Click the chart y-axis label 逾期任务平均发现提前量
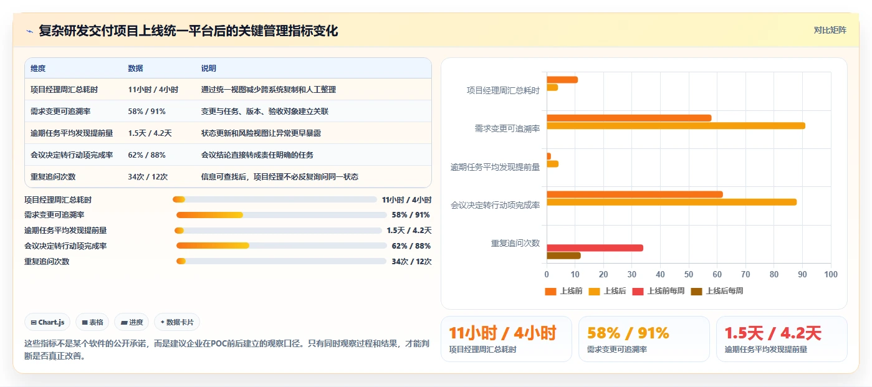Screen dimensions: 872x387 pos(496,167)
